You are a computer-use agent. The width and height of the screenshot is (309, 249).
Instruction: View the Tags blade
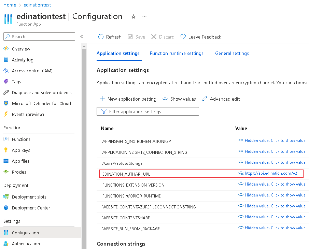pyautogui.click(x=16, y=82)
